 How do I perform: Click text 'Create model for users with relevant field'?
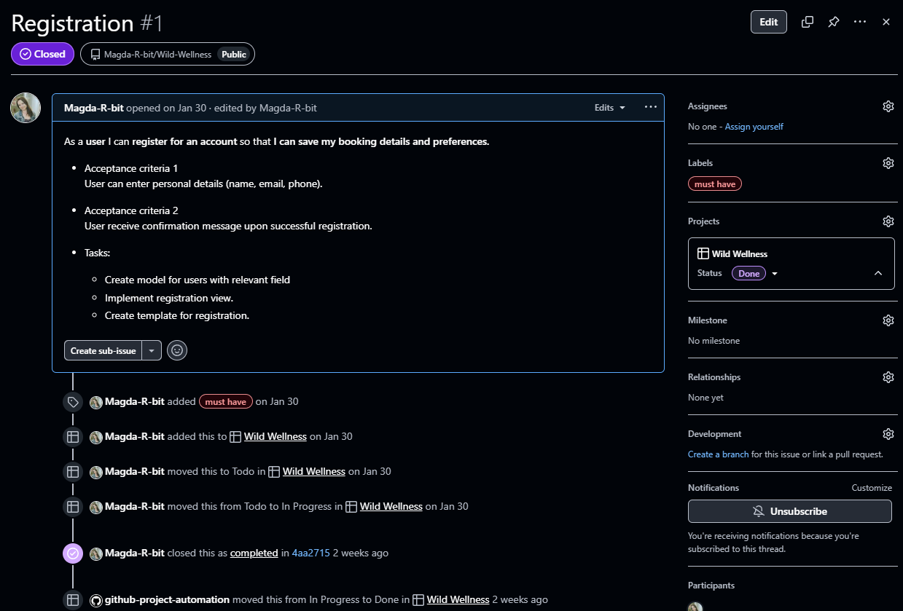[x=198, y=280]
